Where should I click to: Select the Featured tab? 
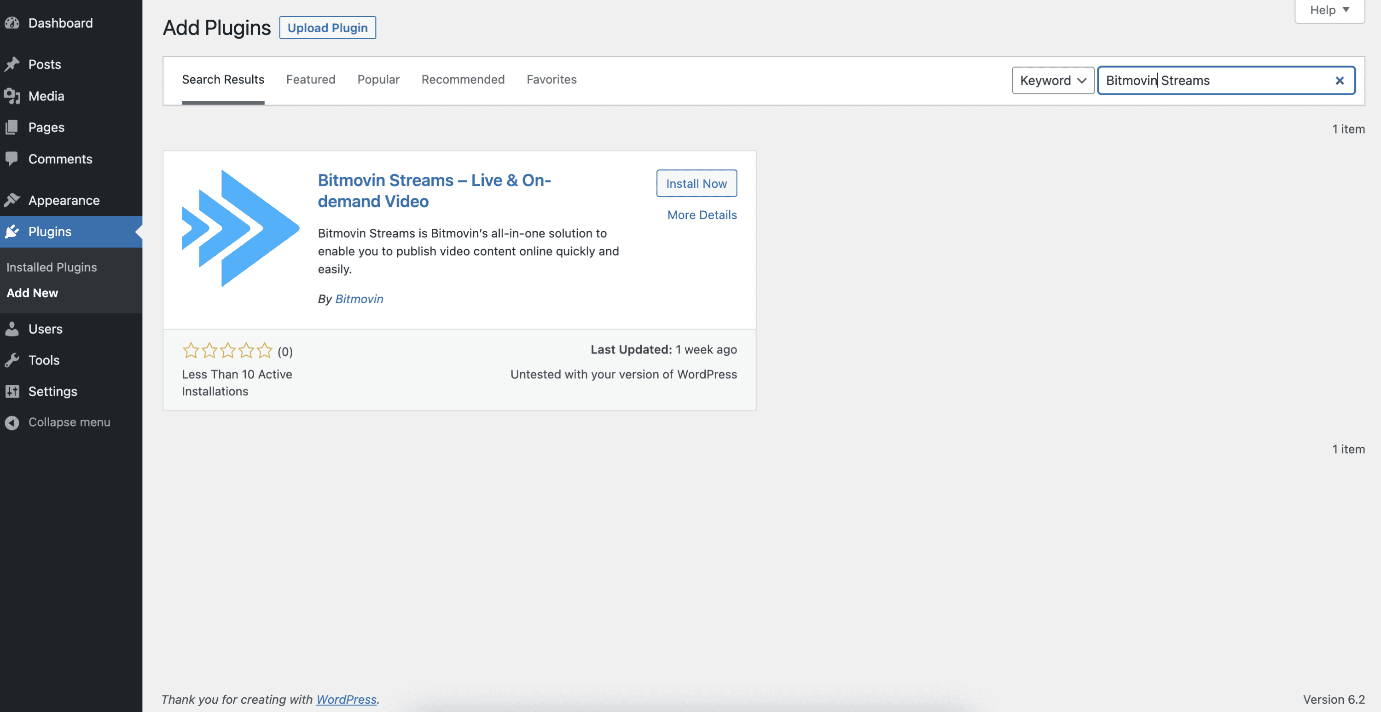coord(311,80)
